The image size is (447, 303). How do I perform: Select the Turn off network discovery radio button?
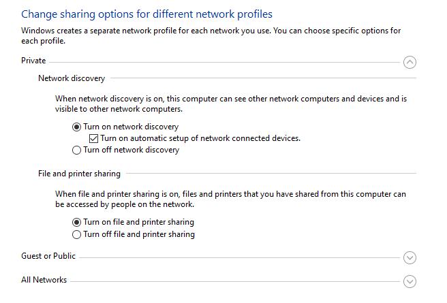pos(77,150)
